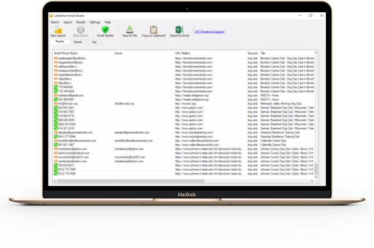Select the 901-521-1967 phone entry
374x248 pixels.
pyautogui.click(x=66, y=145)
